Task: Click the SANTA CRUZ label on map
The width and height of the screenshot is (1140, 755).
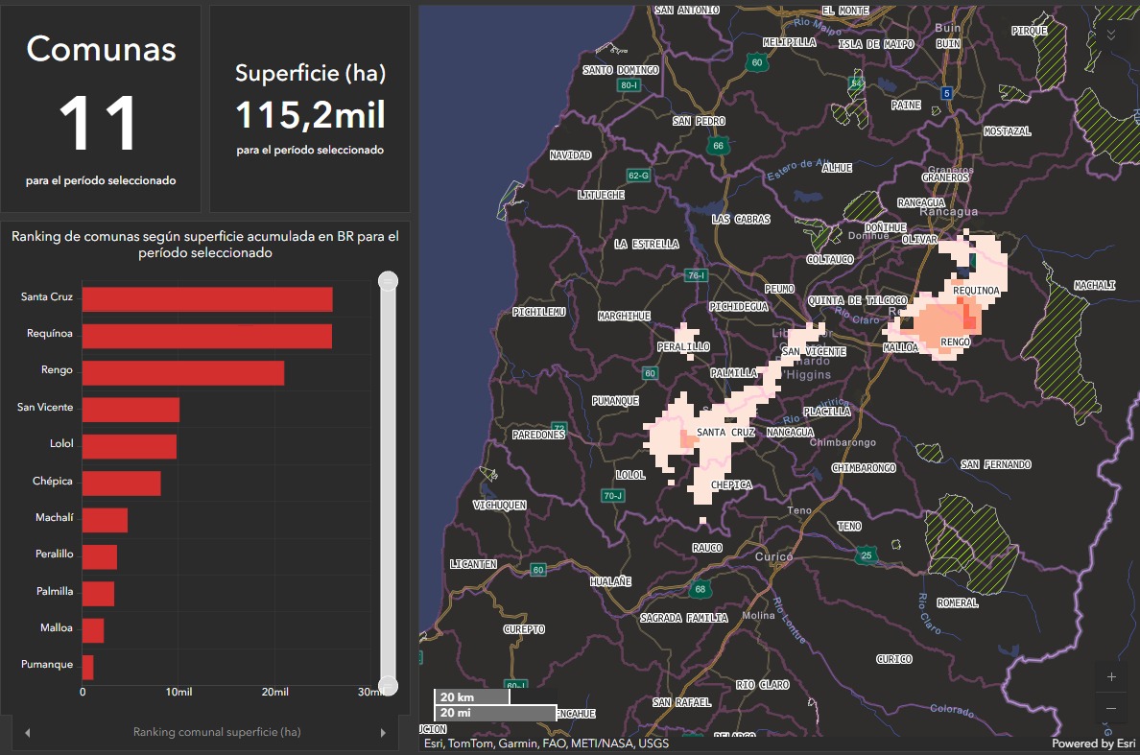Action: (725, 433)
